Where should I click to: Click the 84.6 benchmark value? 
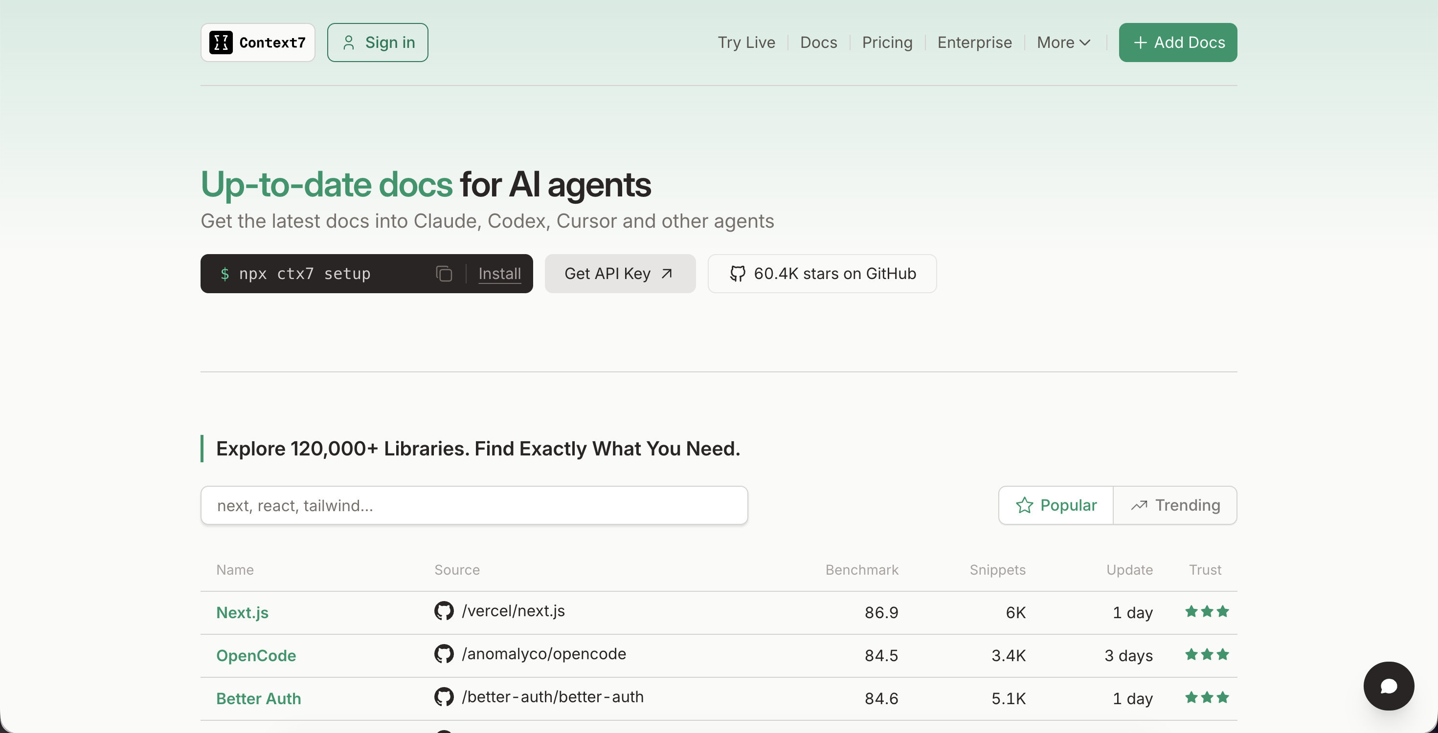pos(881,698)
